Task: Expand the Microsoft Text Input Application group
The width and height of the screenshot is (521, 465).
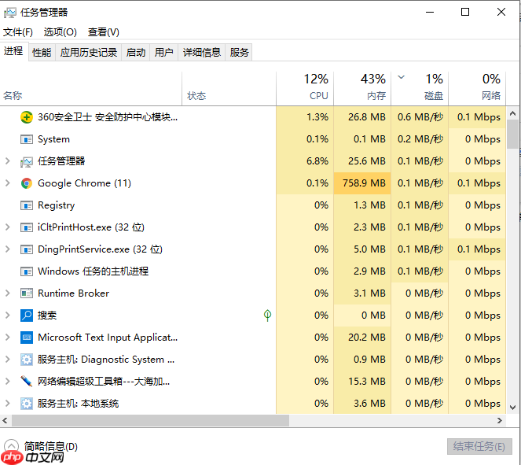Action: 7,337
